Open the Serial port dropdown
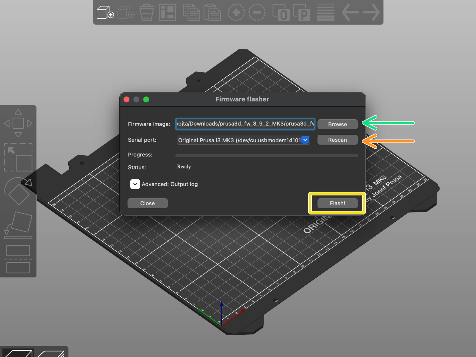476x357 pixels. (x=243, y=140)
